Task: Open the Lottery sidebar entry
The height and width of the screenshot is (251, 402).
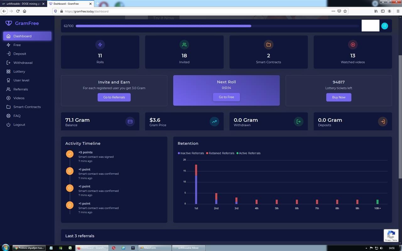Action: 19,72
